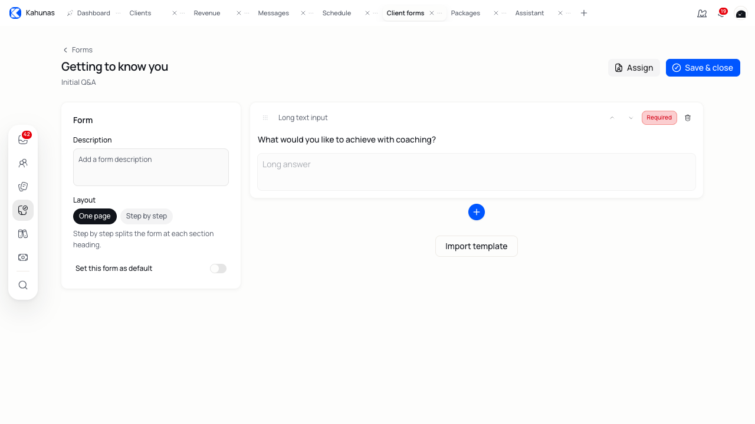Open the payments cash icon in sidebar
Screen dimensions: 755x424
pyautogui.click(x=23, y=257)
